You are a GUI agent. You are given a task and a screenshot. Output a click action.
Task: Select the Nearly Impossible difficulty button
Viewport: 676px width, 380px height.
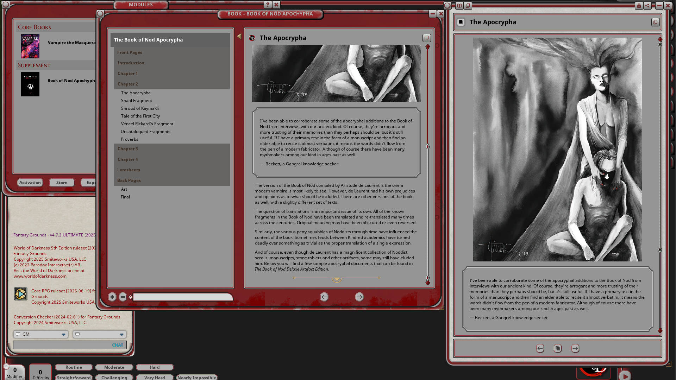click(x=197, y=377)
